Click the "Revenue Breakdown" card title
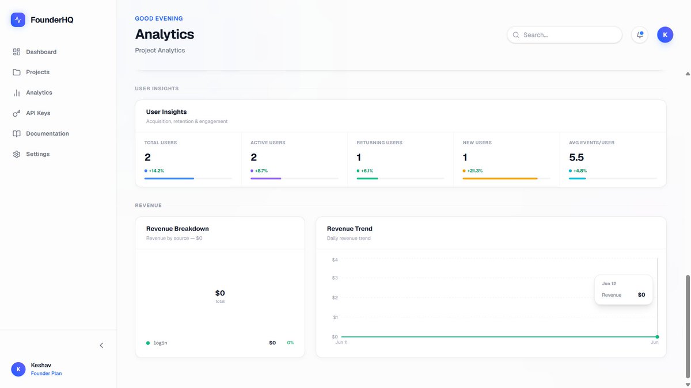This screenshot has height=388, width=691. pos(177,229)
